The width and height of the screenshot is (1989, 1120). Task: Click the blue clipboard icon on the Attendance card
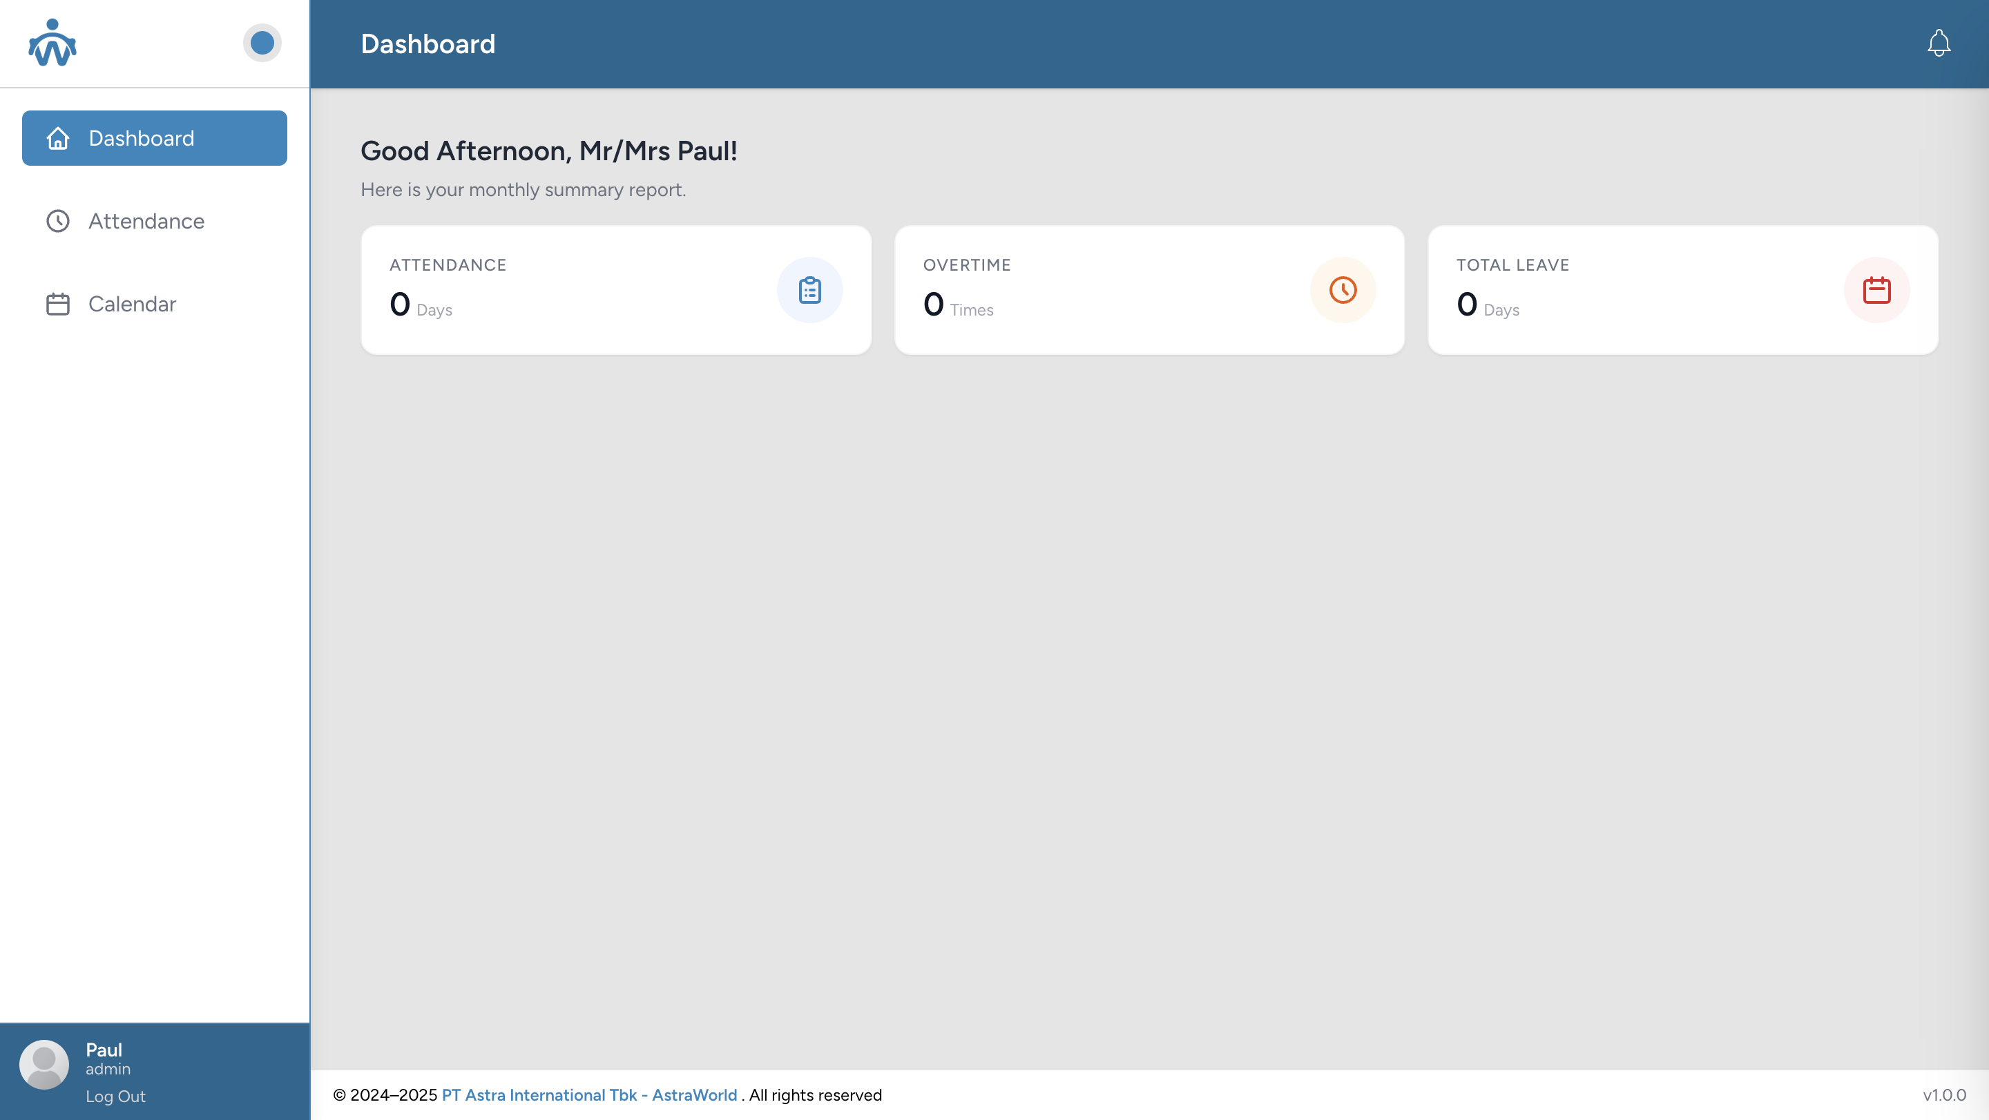809,290
